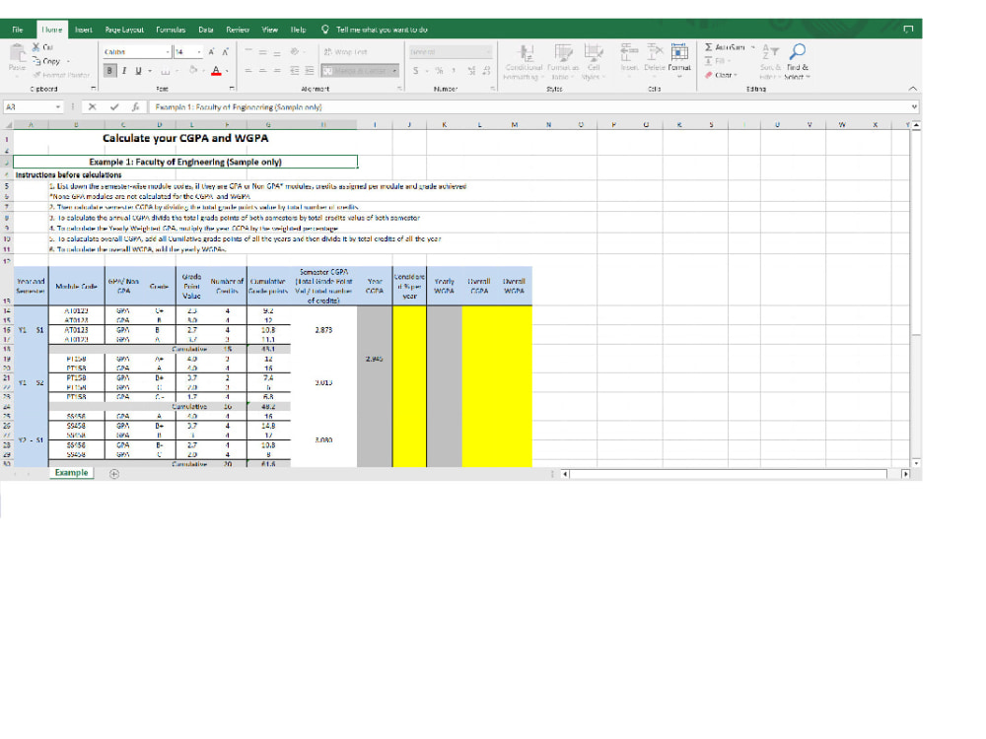This screenshot has width=986, height=739.
Task: Toggle Wrap Text
Action: [345, 52]
